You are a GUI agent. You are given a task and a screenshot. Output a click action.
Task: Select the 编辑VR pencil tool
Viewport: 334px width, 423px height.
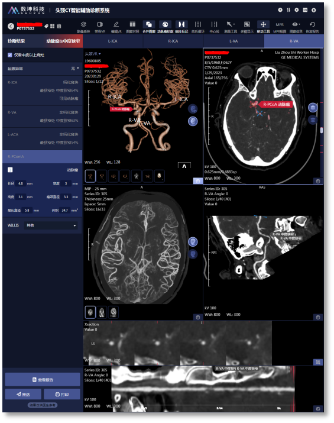[x=116, y=27]
